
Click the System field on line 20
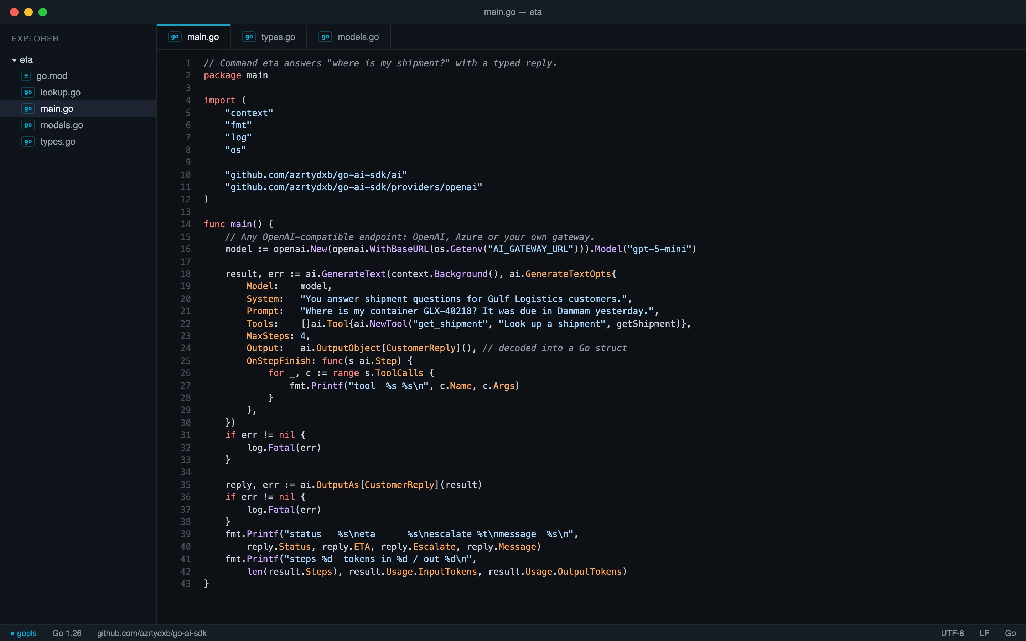pos(263,299)
